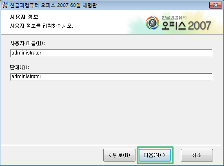Go back with the 뒤로(B) button
The width and height of the screenshot is (224, 166).
tap(119, 155)
